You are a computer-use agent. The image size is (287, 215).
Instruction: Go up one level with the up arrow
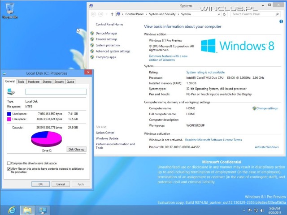112,14
